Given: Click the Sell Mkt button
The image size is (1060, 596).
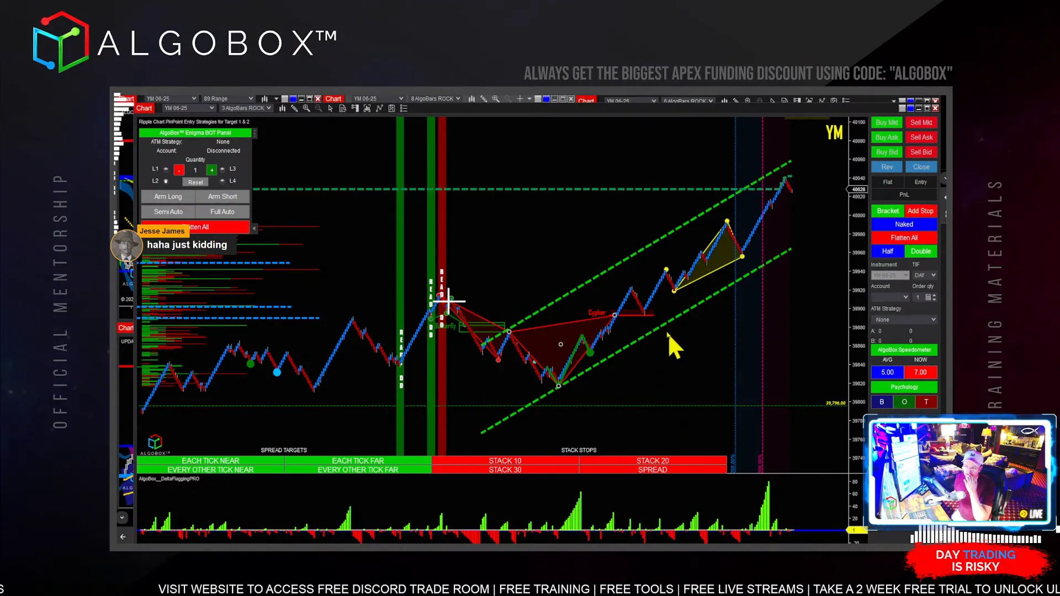Looking at the screenshot, I should [921, 123].
